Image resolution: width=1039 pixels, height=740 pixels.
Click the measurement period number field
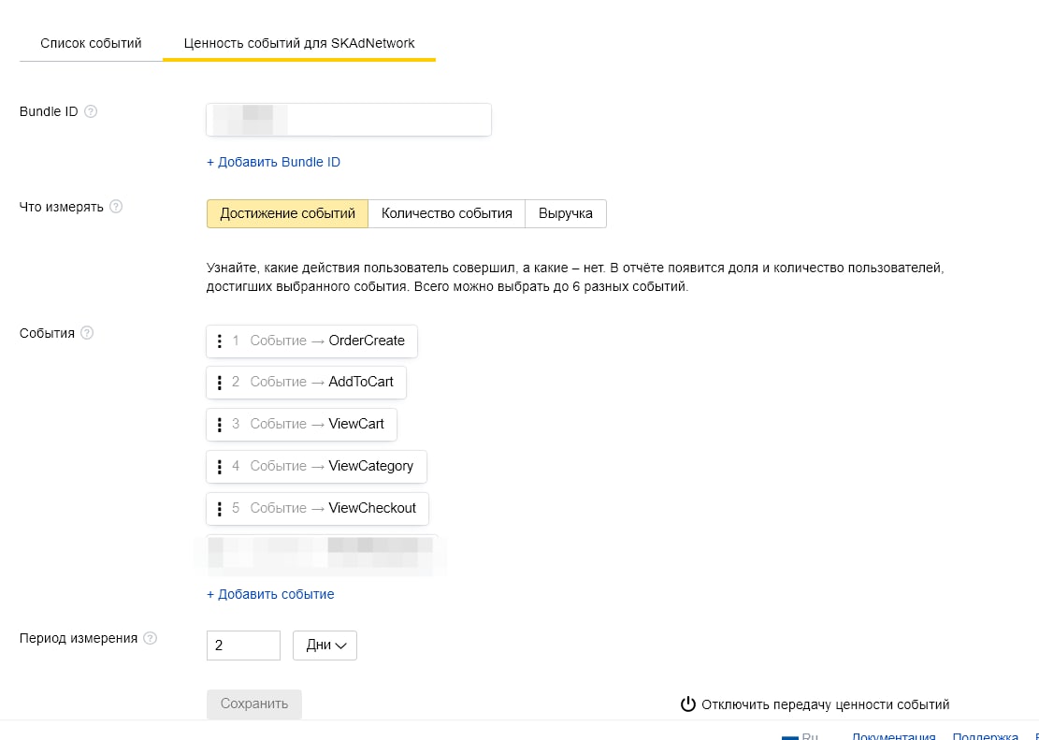243,646
